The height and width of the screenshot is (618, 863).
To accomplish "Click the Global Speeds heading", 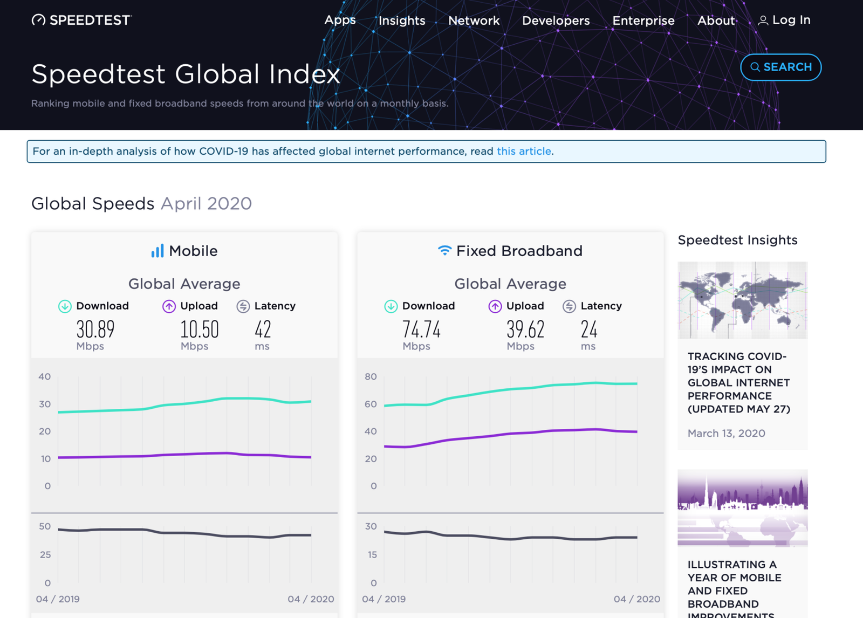I will (x=93, y=203).
